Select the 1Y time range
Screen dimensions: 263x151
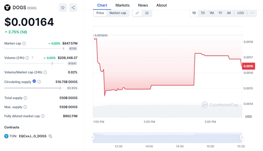(x=220, y=13)
